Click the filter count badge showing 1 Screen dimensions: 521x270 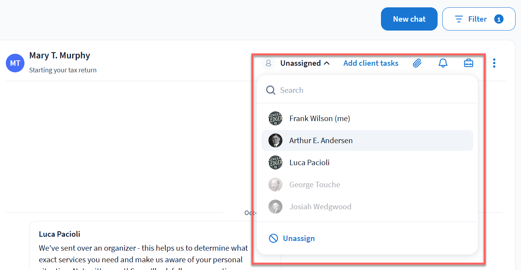[498, 19]
